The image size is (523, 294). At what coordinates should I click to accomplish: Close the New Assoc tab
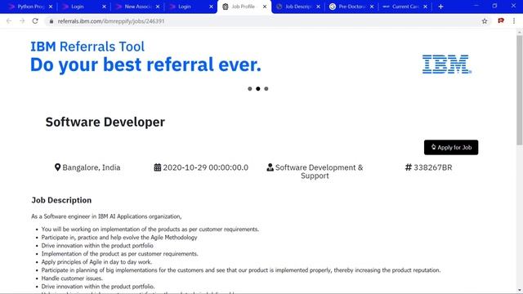pos(158,7)
